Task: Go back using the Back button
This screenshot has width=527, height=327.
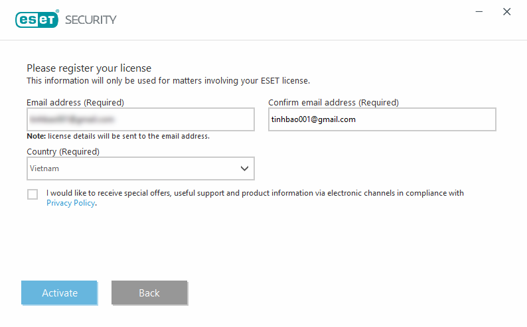Action: [149, 293]
